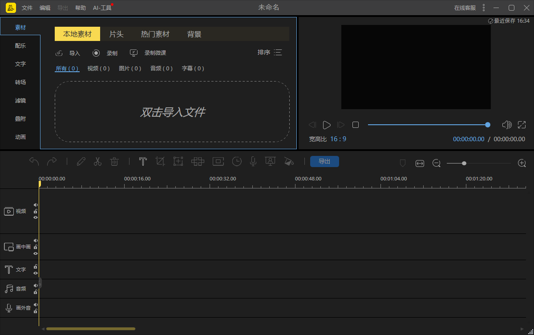Click the clock duration icon in toolbar

(x=237, y=162)
